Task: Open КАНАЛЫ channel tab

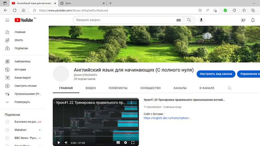Action: pyautogui.click(x=180, y=88)
